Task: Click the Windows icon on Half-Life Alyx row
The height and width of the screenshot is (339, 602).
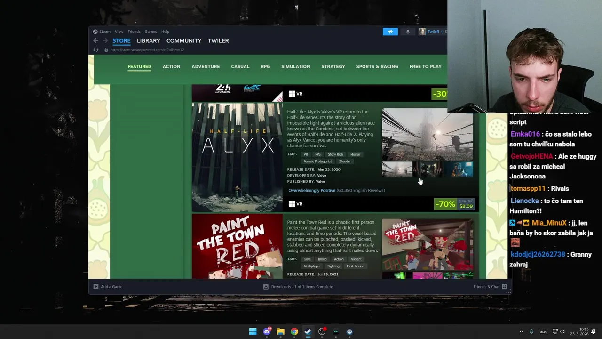Action: click(292, 204)
